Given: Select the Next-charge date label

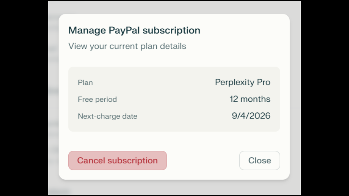Looking at the screenshot, I should [x=107, y=116].
